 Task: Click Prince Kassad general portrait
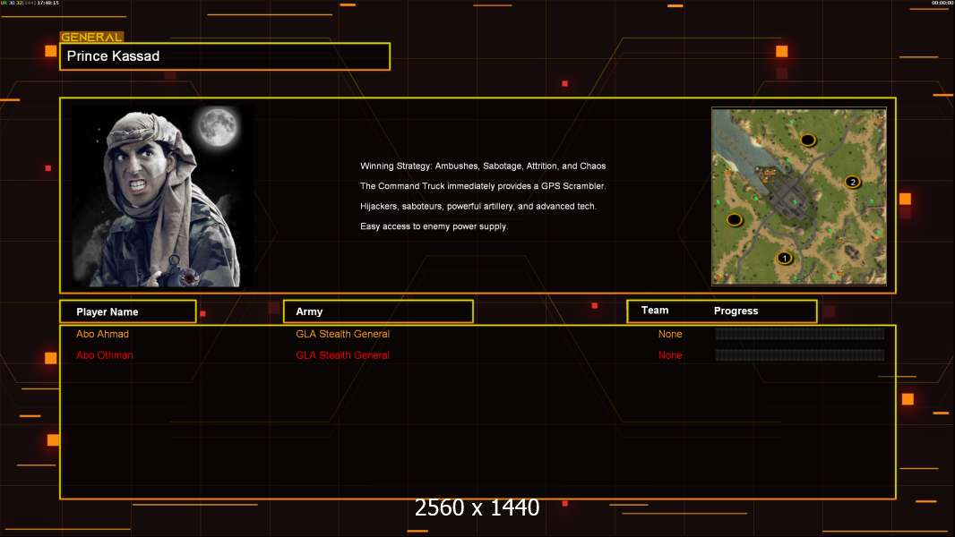click(163, 195)
